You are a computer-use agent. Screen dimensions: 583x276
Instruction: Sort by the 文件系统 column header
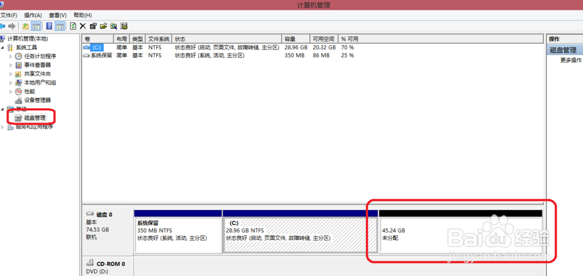[x=159, y=39]
